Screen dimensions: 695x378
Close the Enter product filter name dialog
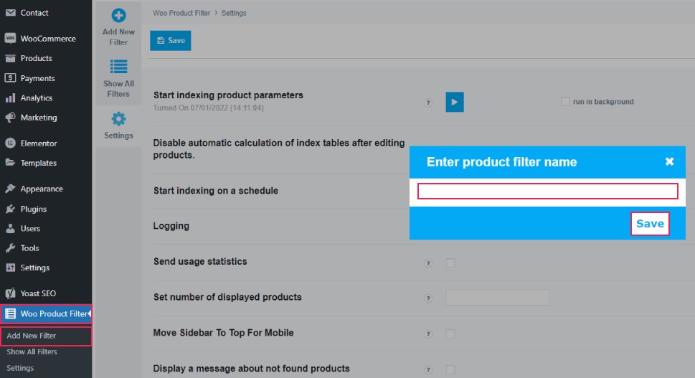click(x=669, y=162)
